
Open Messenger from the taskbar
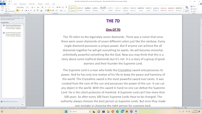[x=131, y=111]
